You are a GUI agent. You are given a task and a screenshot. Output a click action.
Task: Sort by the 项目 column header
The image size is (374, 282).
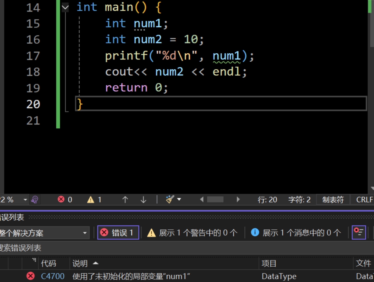[306, 263]
